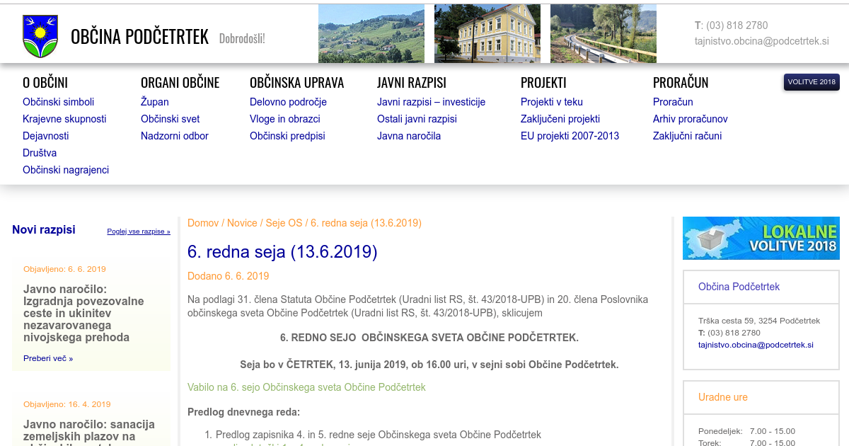Open Projekti v teku page
The width and height of the screenshot is (849, 446).
pyautogui.click(x=551, y=102)
